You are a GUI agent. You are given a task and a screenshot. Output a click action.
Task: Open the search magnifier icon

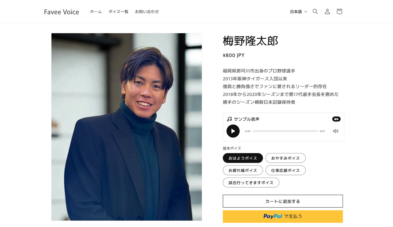coord(315,11)
